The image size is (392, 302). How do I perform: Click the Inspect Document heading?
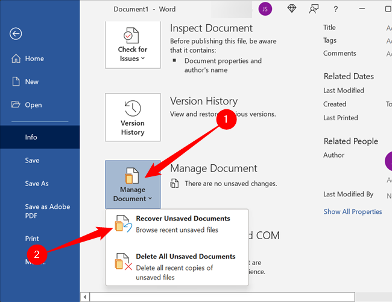tap(211, 28)
